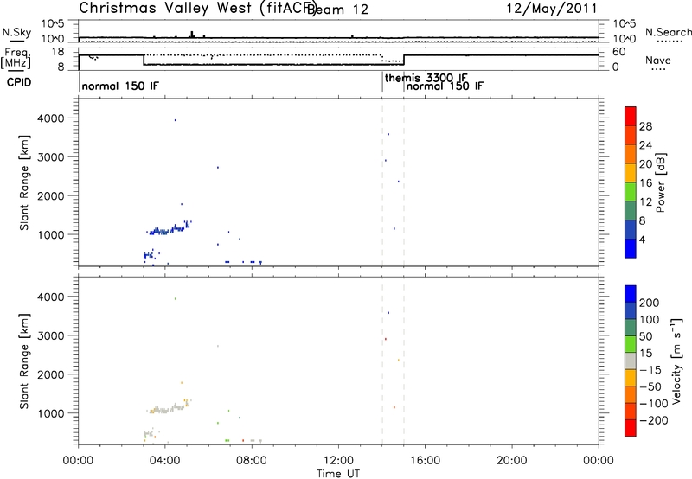Pick the Velocity segment between -100 and -50
The height and width of the screenshot is (479, 692).
tap(631, 394)
